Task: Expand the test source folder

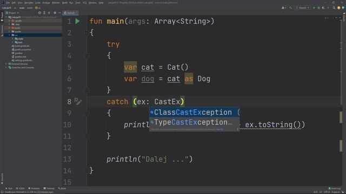Action: point(12,42)
